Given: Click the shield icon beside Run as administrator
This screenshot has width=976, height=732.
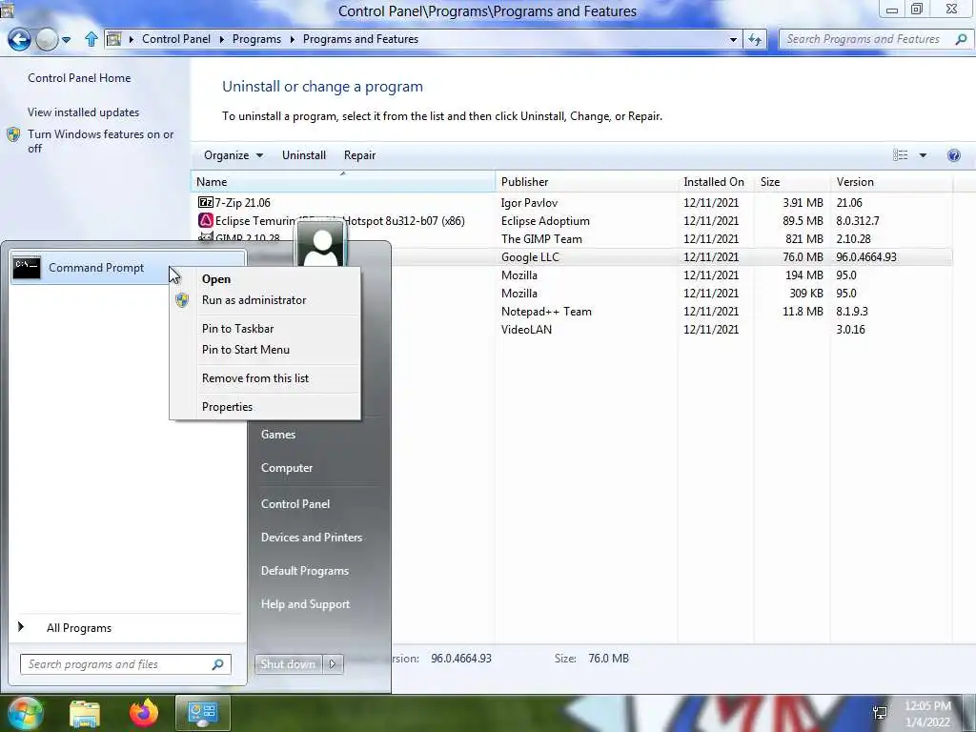Looking at the screenshot, I should point(182,300).
